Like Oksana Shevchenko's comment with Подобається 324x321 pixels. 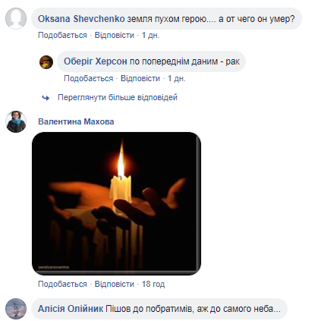click(62, 35)
